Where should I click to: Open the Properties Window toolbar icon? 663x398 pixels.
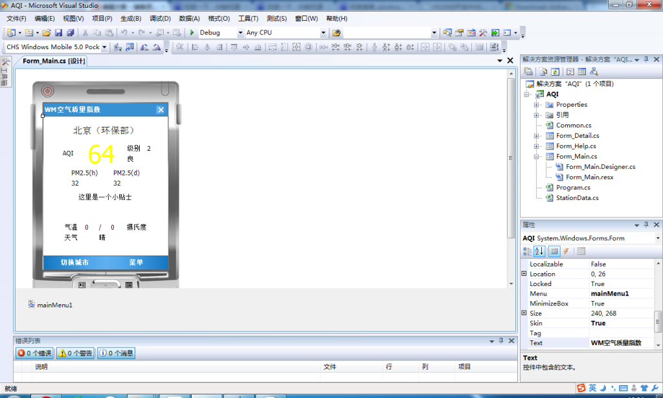point(459,32)
